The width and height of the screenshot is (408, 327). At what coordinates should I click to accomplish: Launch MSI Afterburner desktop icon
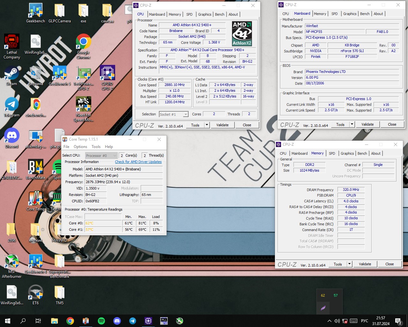coord(12,266)
